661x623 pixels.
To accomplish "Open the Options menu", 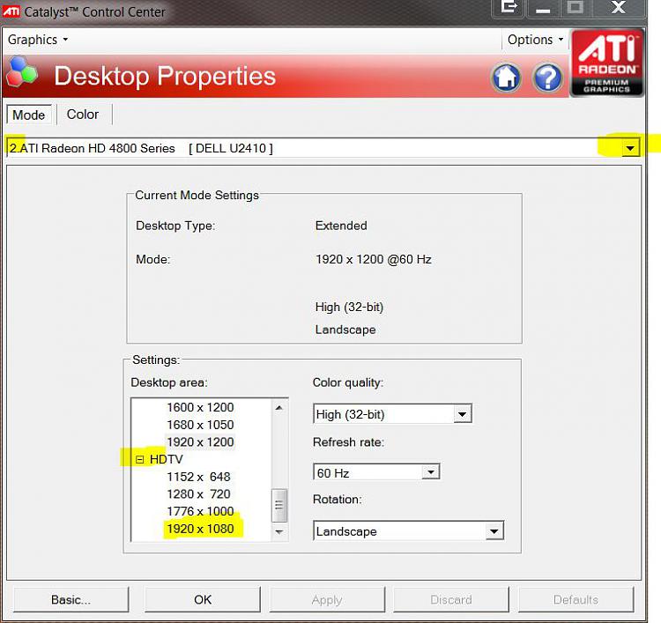I will (x=535, y=40).
